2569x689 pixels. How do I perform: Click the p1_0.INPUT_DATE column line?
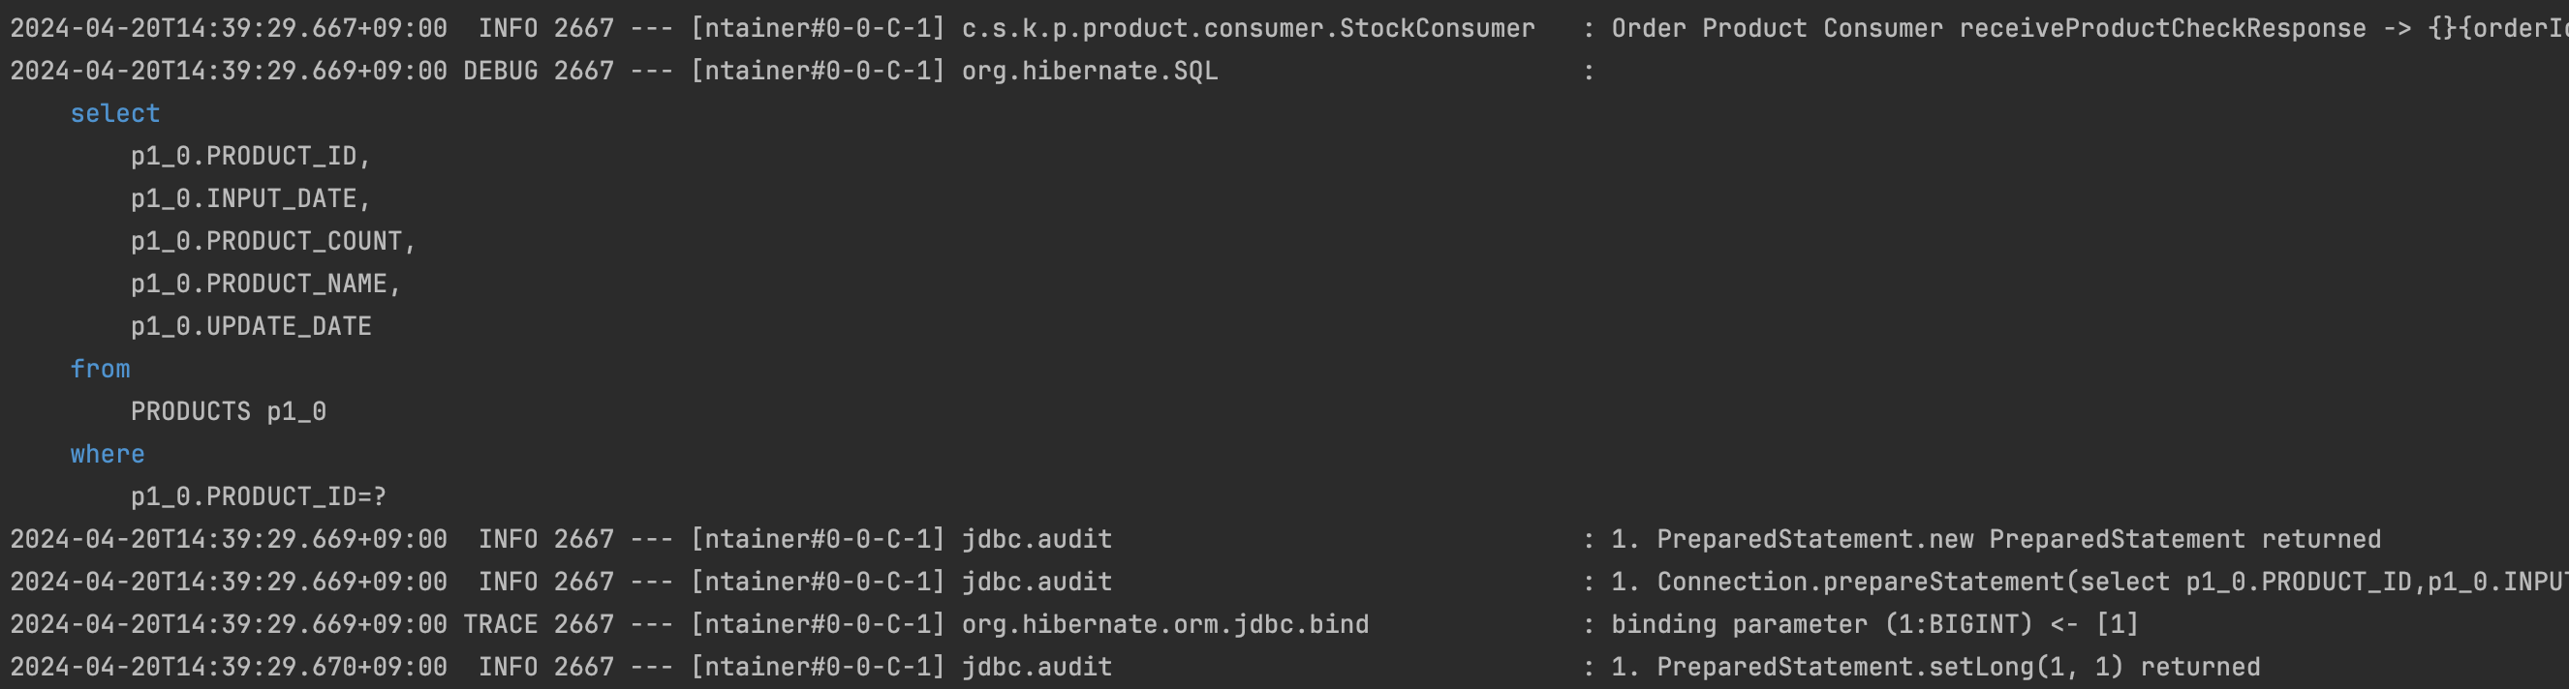(x=250, y=199)
